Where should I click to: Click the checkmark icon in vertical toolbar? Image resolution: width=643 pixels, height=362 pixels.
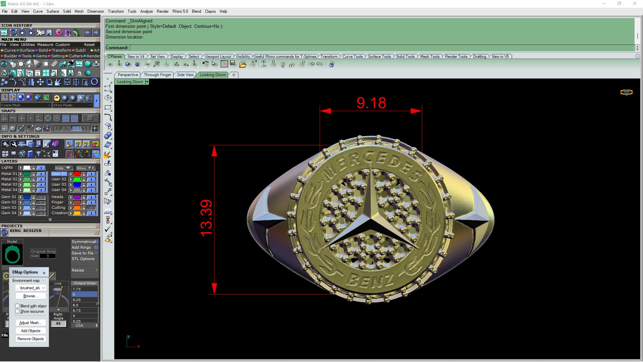point(108,230)
